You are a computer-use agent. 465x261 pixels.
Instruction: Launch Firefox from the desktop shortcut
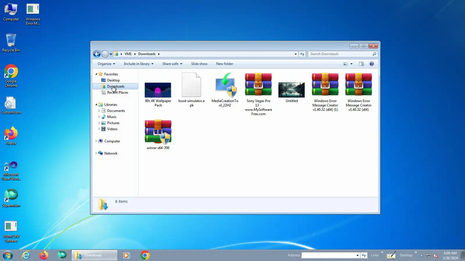11,135
